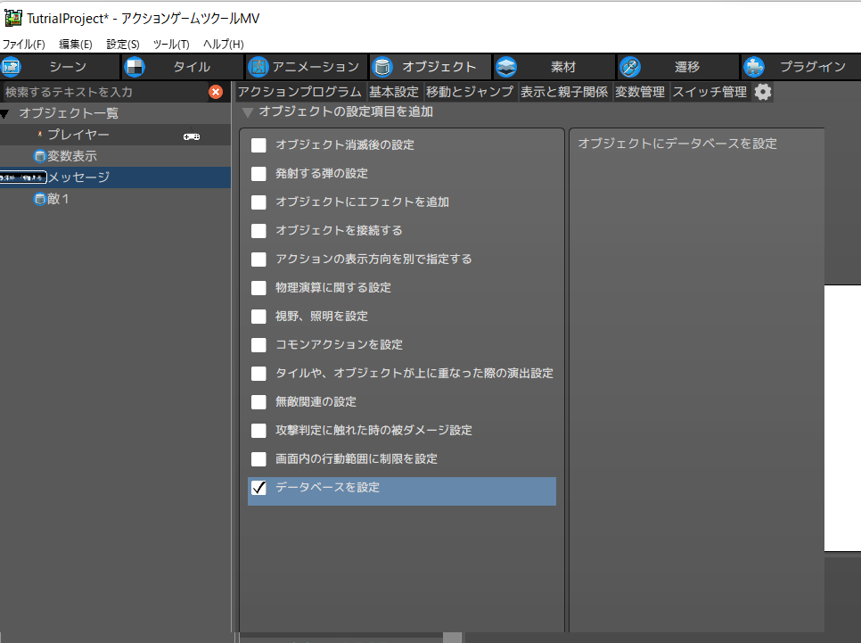This screenshot has height=643, width=861.
Task: Switch to 基本設定 tab
Action: [x=394, y=92]
